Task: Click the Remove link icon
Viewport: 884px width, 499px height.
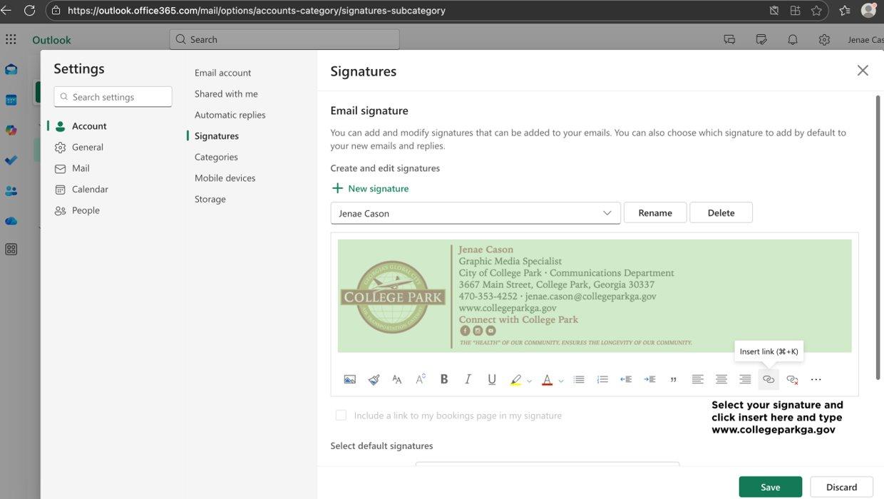Action: (x=792, y=379)
